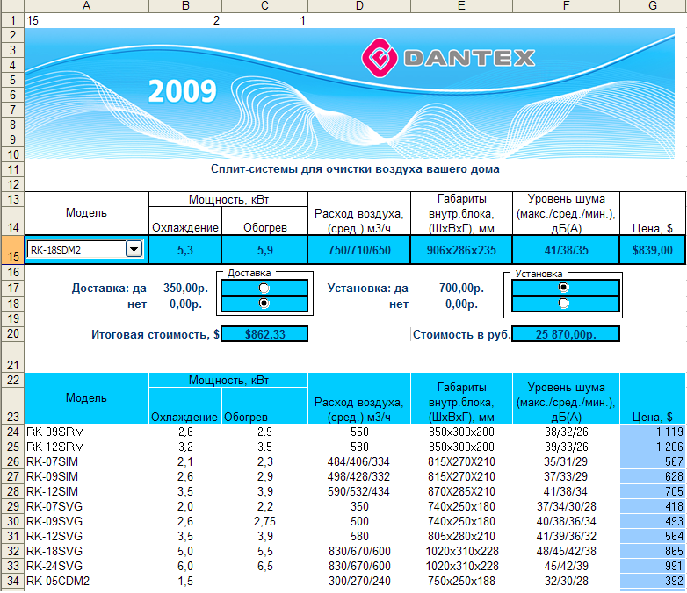Click the upper Мощность, кВт header
687x593 pixels.
pos(228,199)
